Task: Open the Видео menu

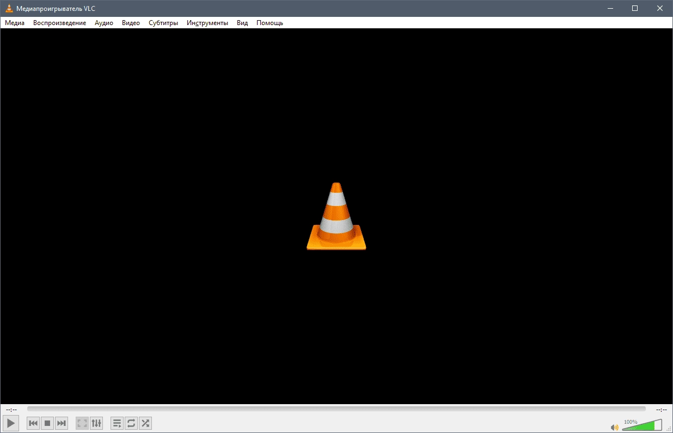Action: [x=131, y=23]
